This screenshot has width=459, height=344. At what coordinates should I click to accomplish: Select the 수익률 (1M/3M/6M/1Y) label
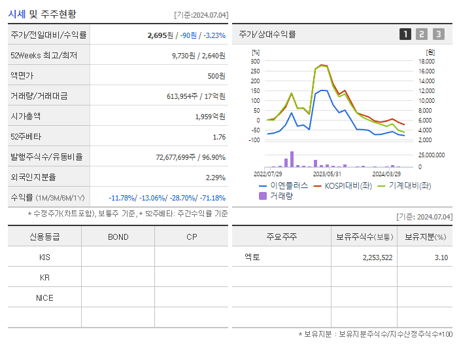[48, 198]
